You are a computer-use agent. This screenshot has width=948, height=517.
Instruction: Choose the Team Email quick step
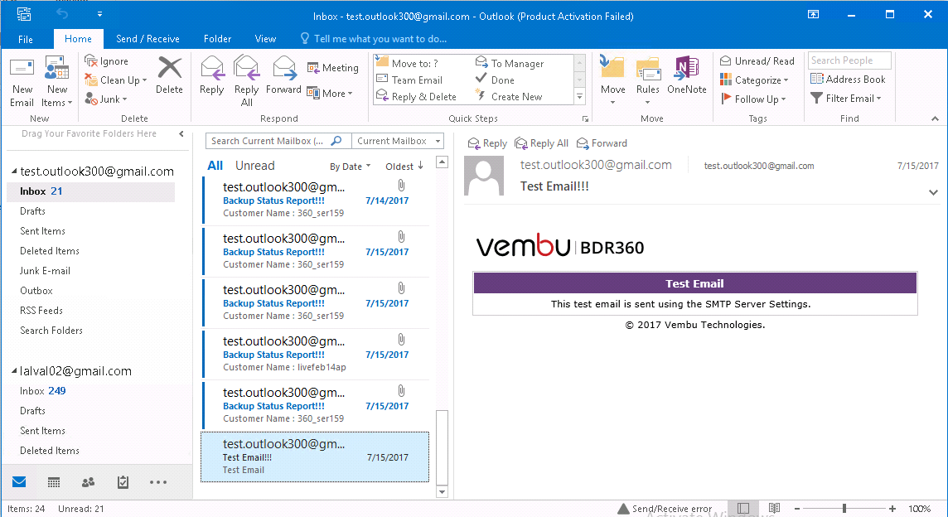[409, 80]
